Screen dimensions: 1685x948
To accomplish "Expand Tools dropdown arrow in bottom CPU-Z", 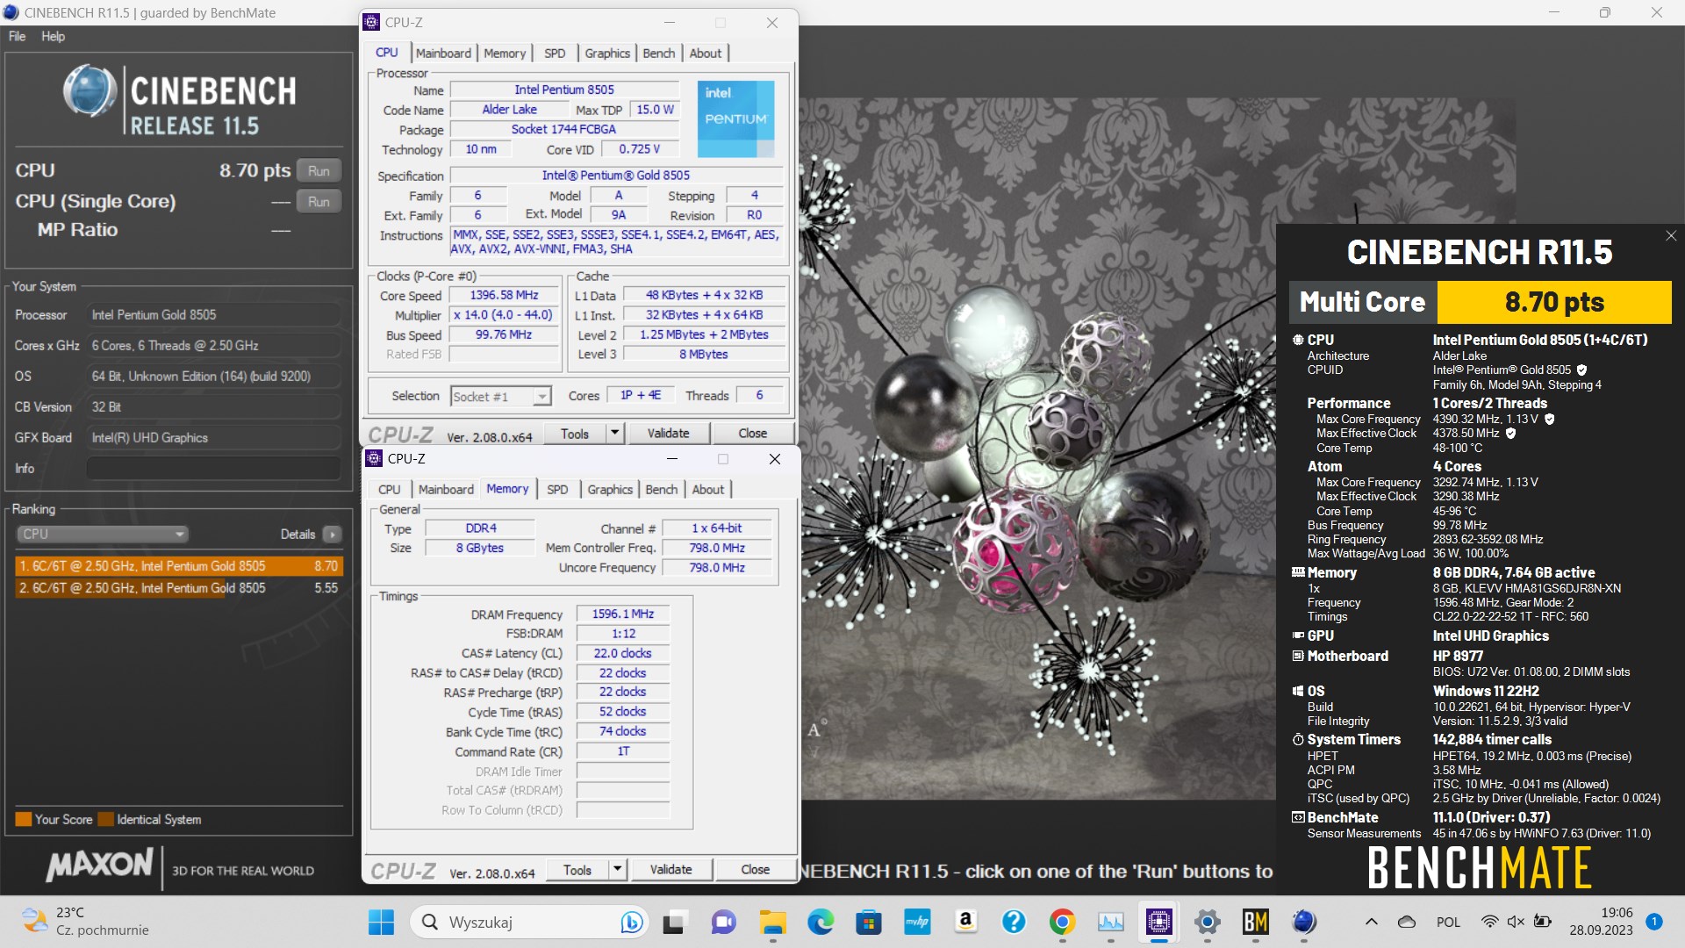I will tap(618, 870).
